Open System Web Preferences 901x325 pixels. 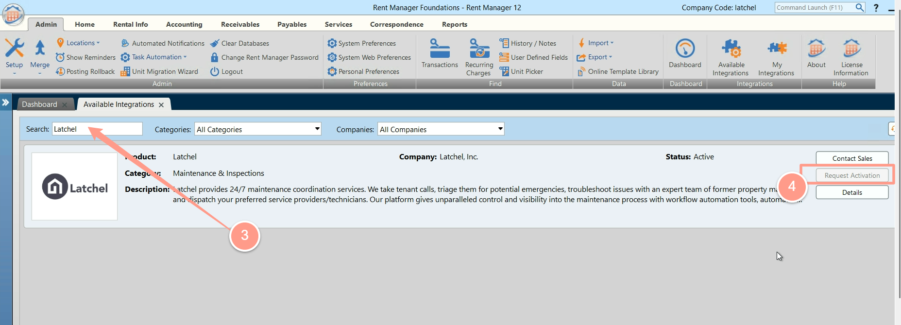[x=369, y=57]
